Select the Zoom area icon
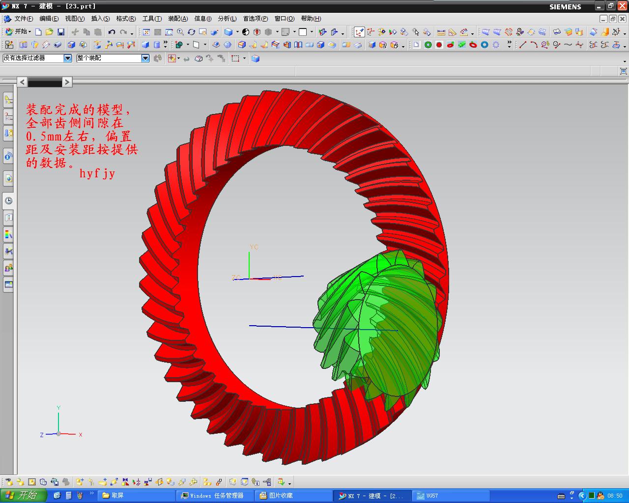 pos(169,32)
